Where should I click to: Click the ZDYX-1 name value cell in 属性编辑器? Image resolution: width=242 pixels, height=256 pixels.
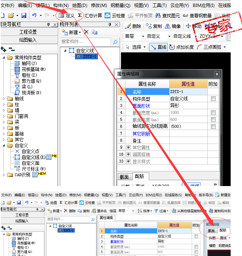[188, 92]
